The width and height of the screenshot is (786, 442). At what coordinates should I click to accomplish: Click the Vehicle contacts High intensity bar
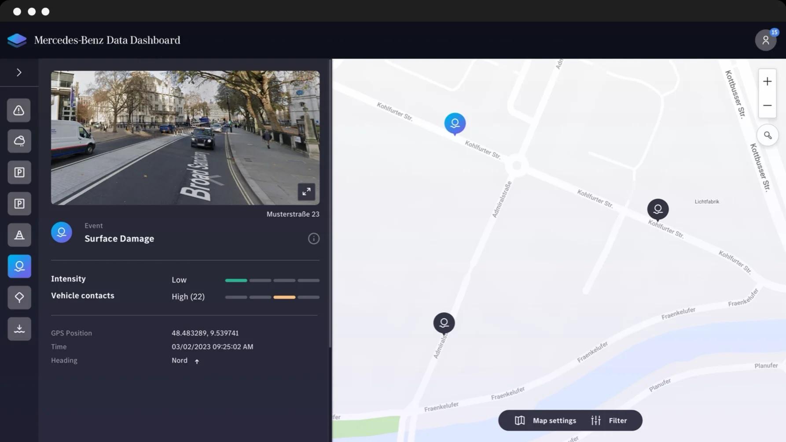[284, 297]
